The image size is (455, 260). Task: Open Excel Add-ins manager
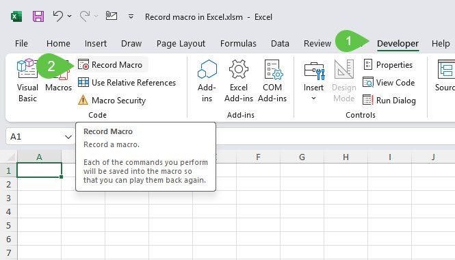(239, 80)
